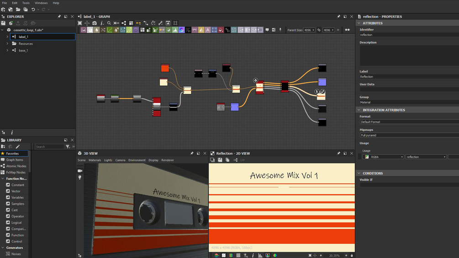Click the light bulb icon in 3D view
Viewport: 459px width, 258px height.
(79, 178)
